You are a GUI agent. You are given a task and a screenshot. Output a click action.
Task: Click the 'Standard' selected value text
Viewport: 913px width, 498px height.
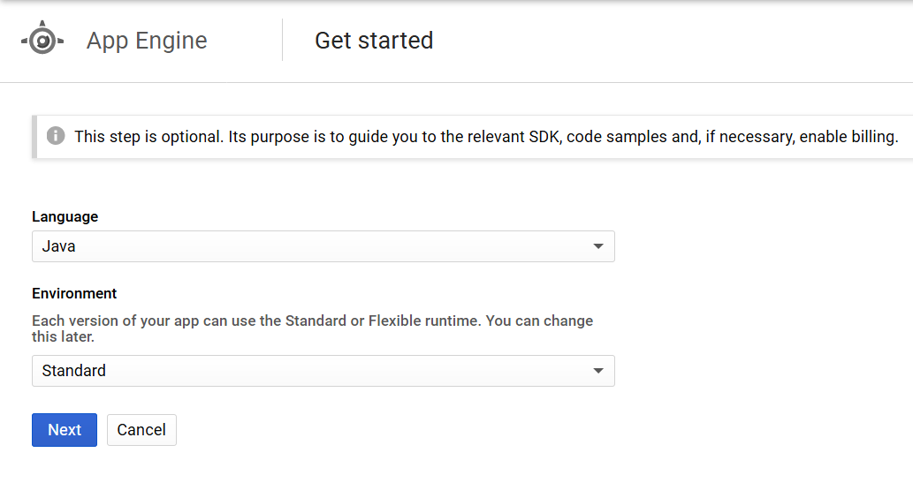click(73, 371)
